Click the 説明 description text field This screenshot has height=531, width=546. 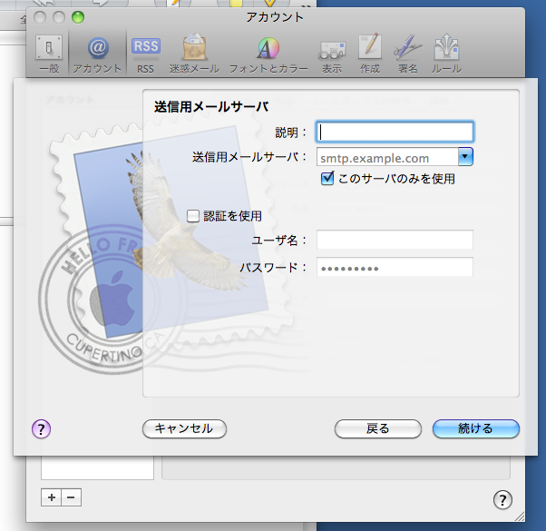click(x=395, y=133)
